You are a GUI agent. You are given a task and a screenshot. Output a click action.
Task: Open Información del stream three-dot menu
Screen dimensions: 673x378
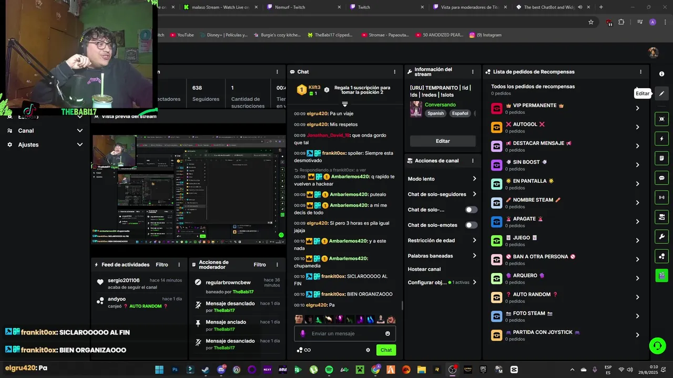(473, 72)
